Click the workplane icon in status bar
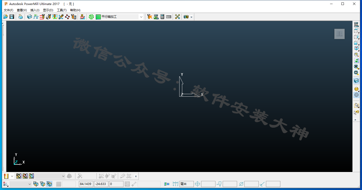Viewport: 362px width, 190px height. (6, 184)
